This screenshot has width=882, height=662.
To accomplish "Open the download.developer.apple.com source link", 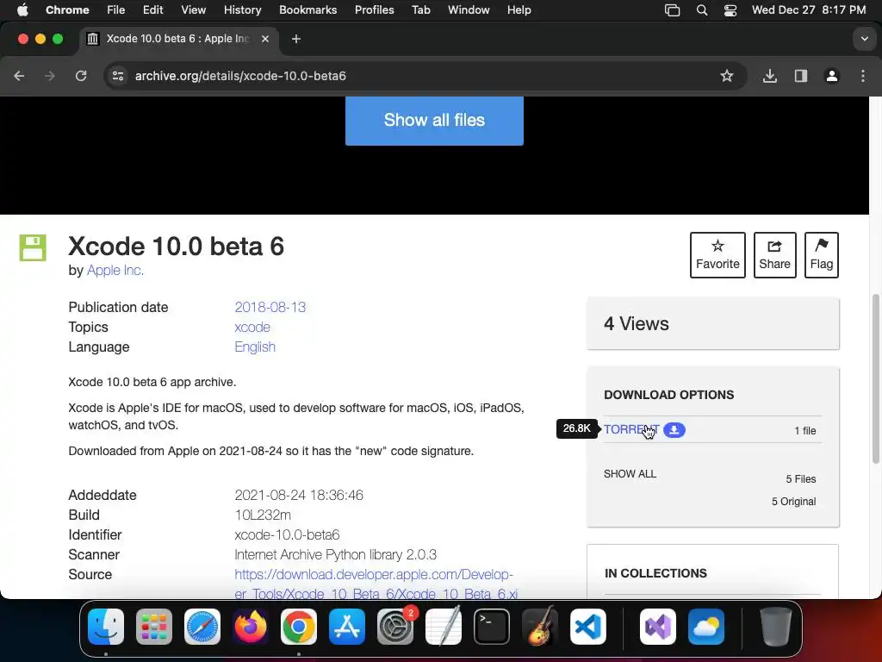I will [x=376, y=584].
